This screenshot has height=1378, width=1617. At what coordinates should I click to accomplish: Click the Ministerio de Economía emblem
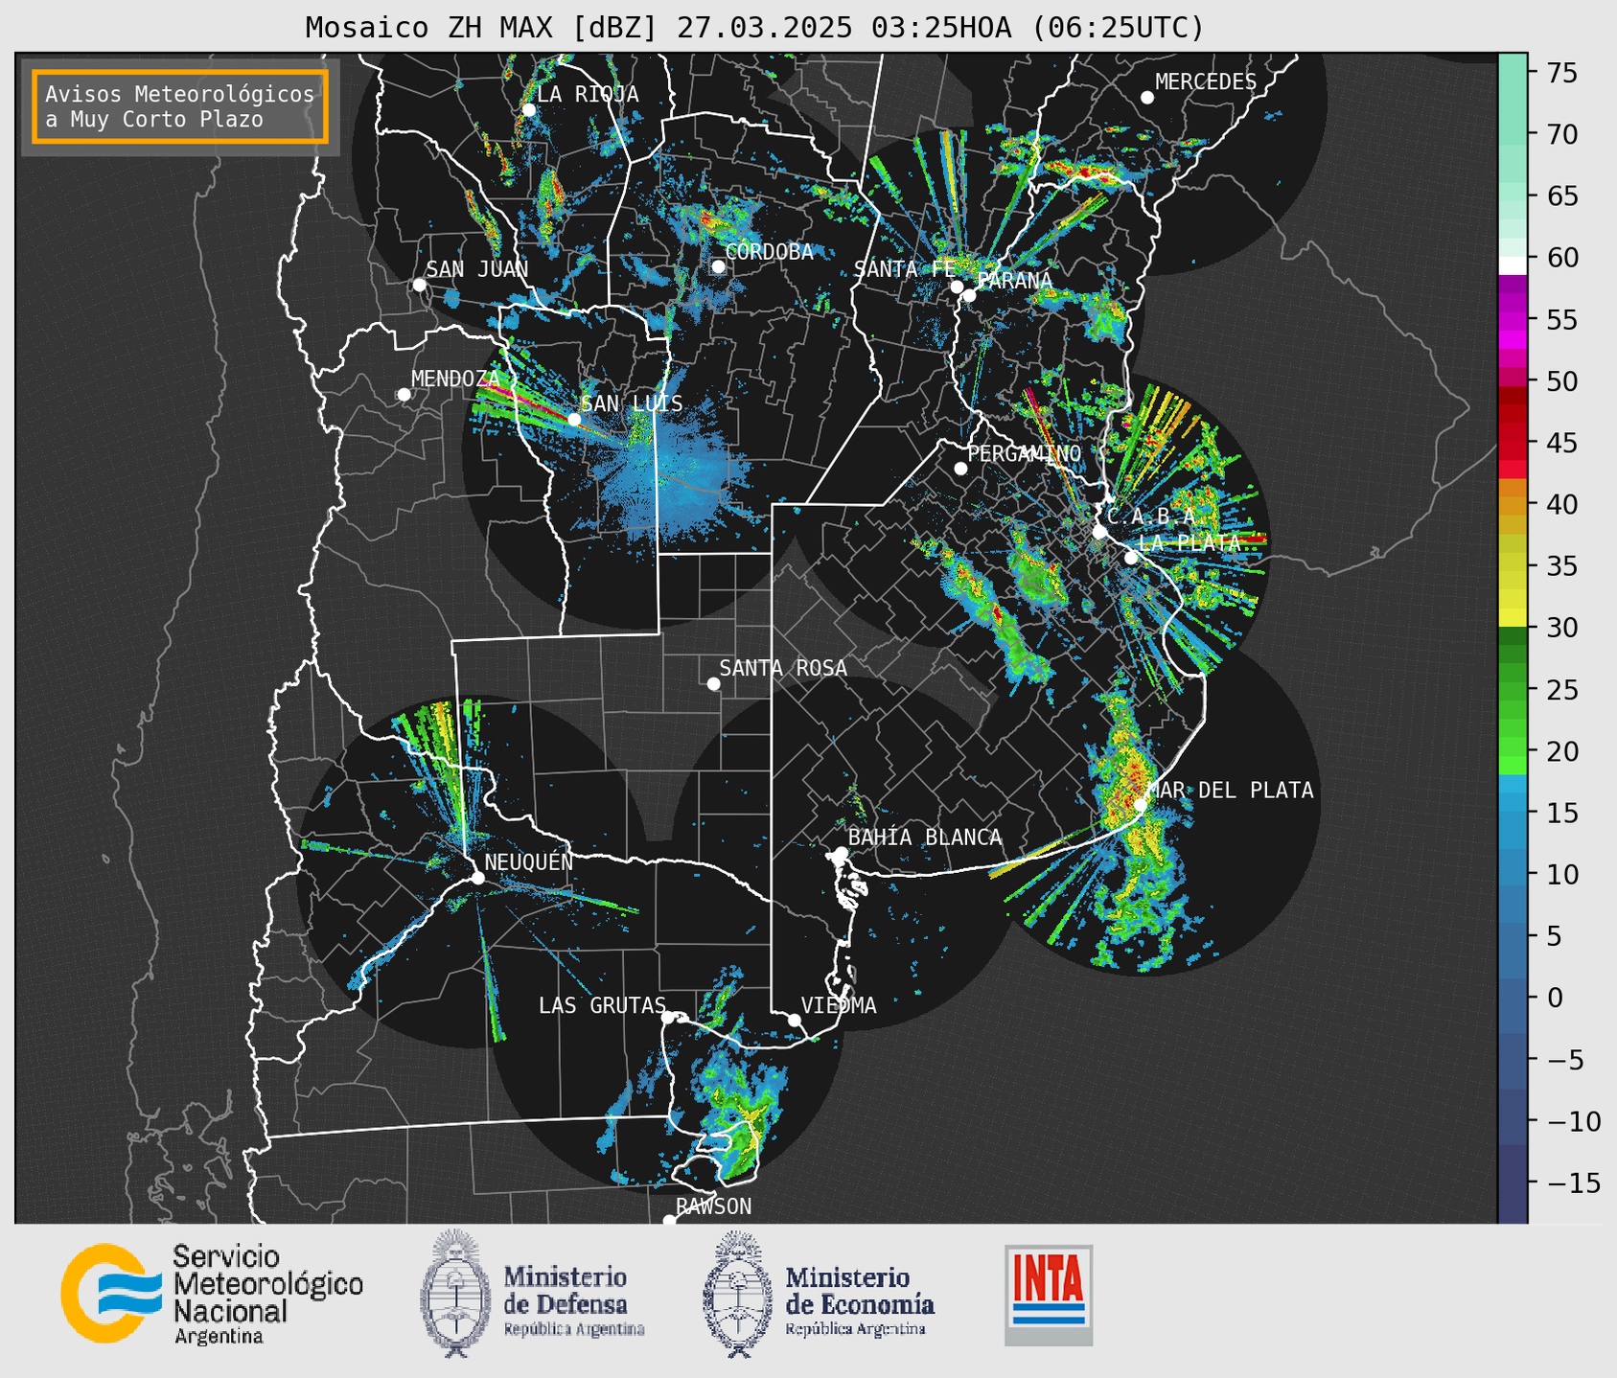pyautogui.click(x=738, y=1294)
